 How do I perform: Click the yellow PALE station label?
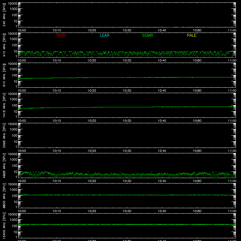click(192, 35)
